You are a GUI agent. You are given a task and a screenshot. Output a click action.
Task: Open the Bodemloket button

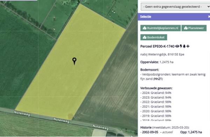coord(154,37)
